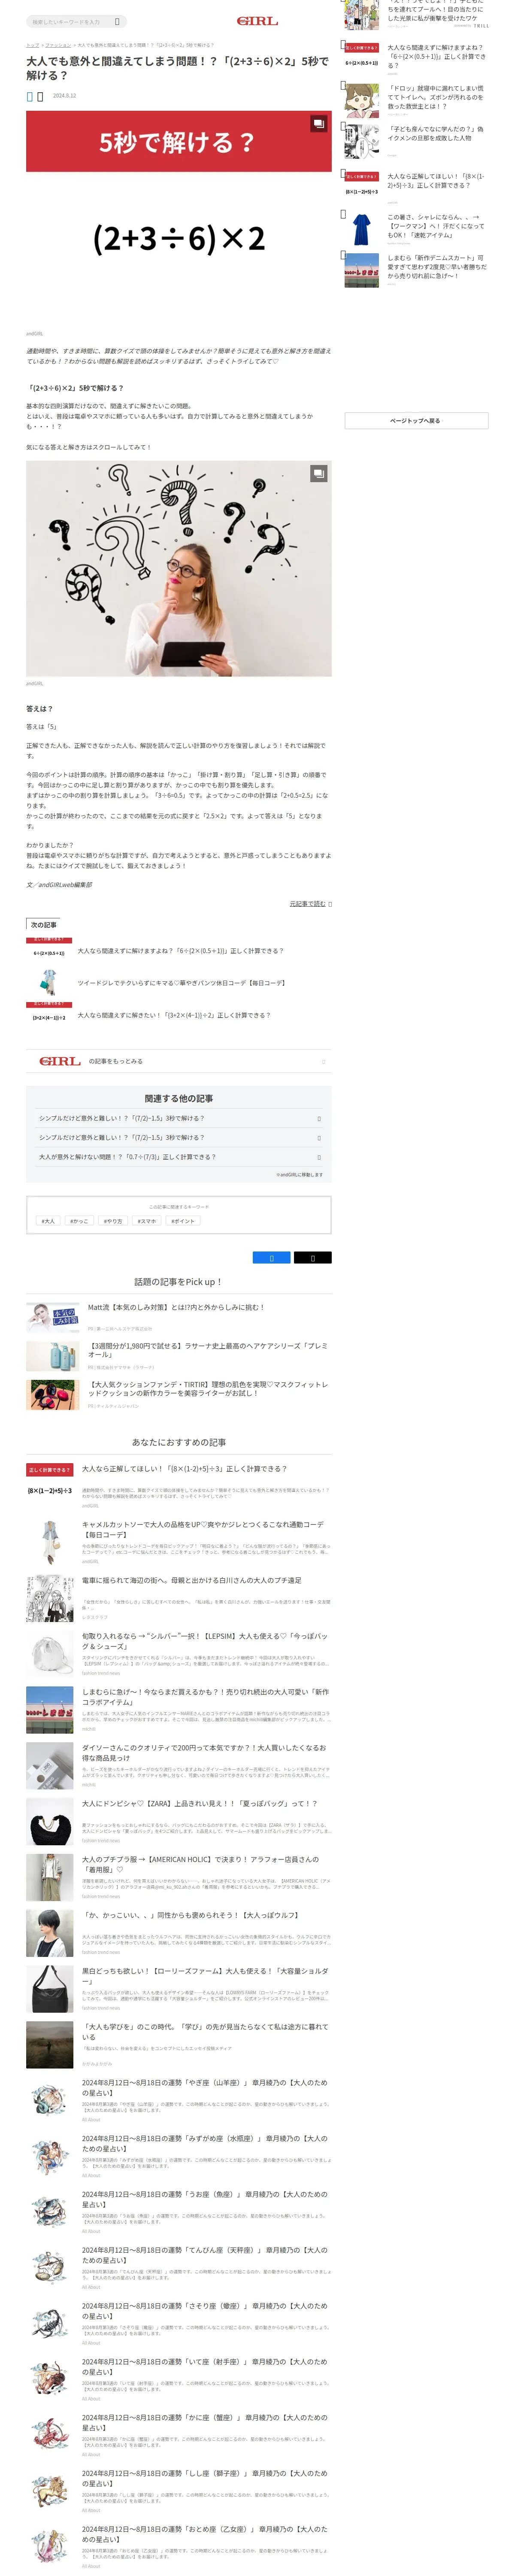The image size is (515, 2576).
Task: Open 'ダイソーさんこのクオリティで200円' article
Action: 204,1753
